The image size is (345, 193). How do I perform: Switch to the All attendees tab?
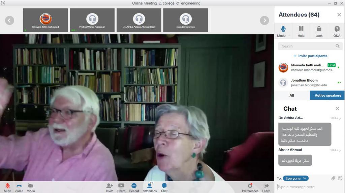coord(292,95)
